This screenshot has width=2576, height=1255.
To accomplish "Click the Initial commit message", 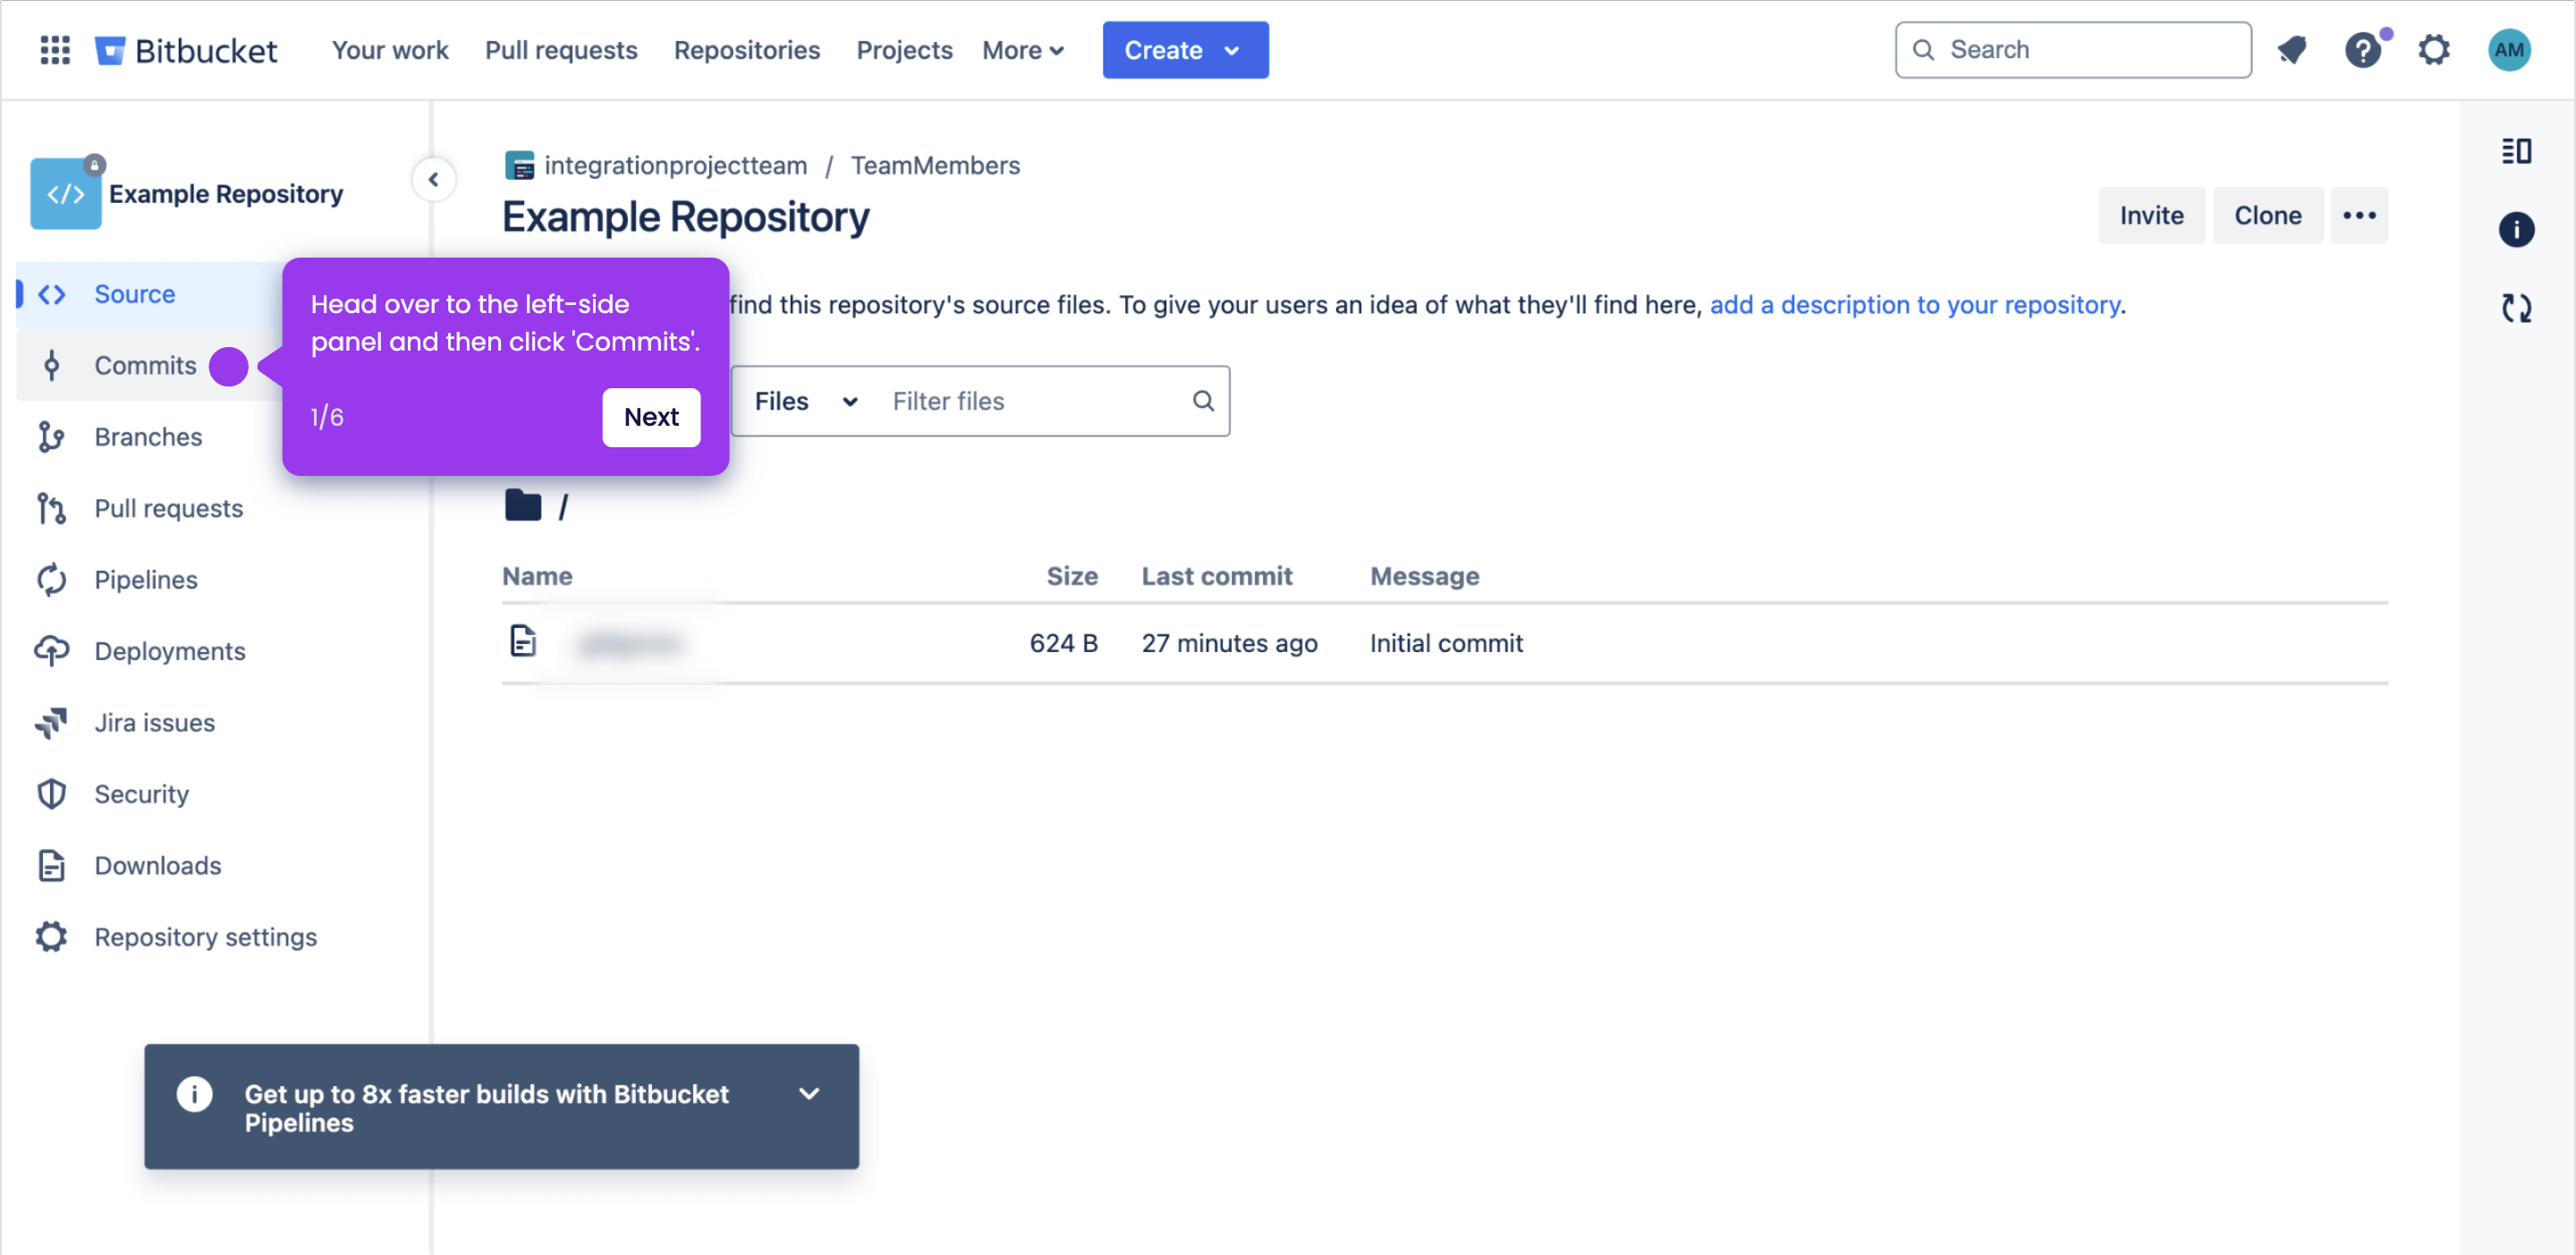I will point(1446,643).
